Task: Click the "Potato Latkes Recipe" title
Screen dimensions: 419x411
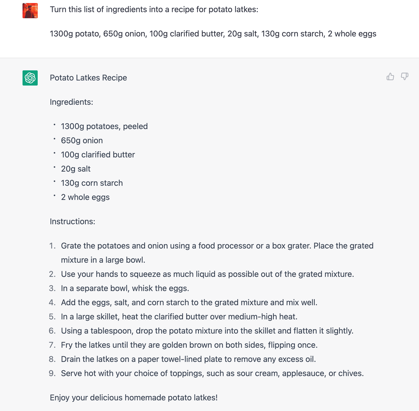Action: [x=88, y=78]
